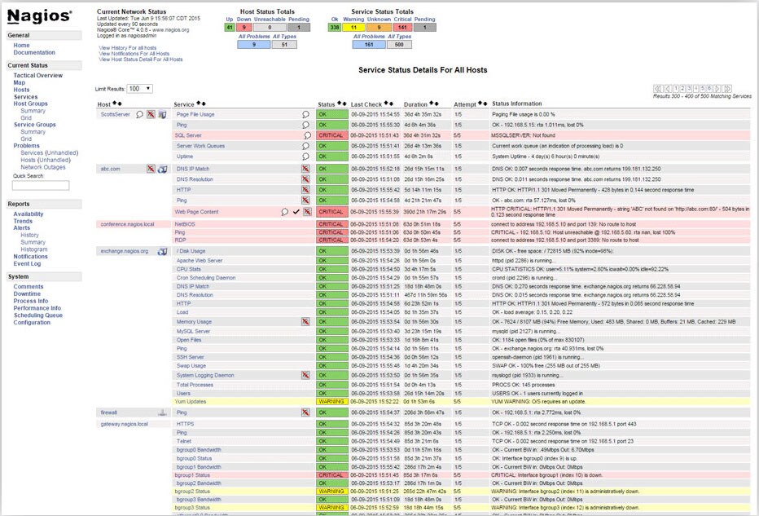Open Scheduling Queue under System

37,315
